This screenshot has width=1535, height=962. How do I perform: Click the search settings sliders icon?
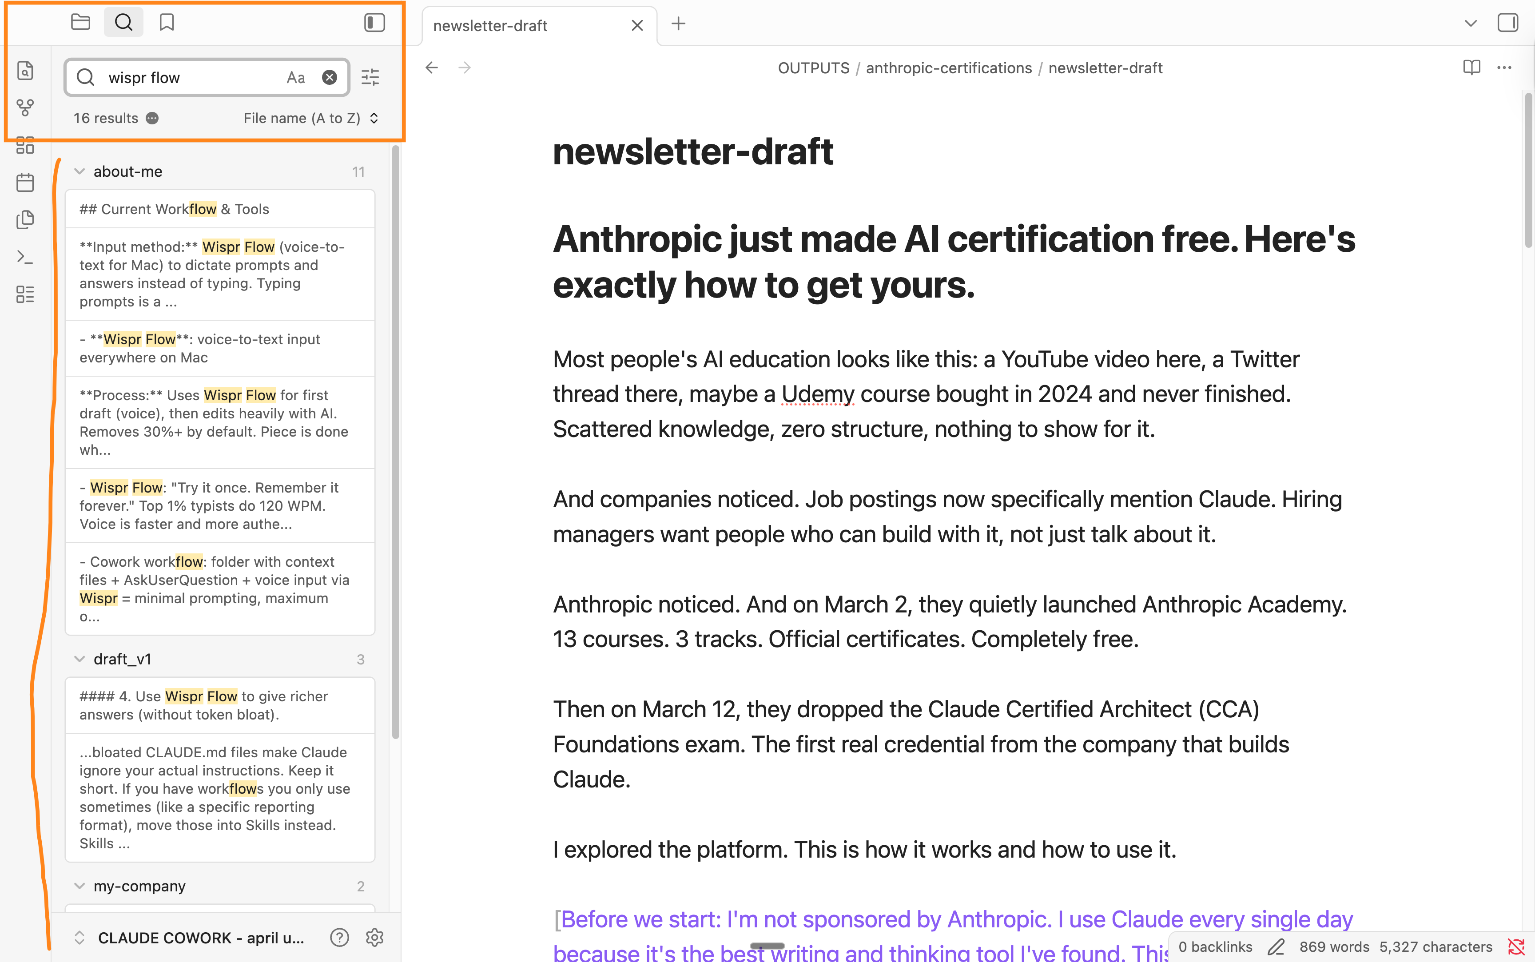click(370, 78)
